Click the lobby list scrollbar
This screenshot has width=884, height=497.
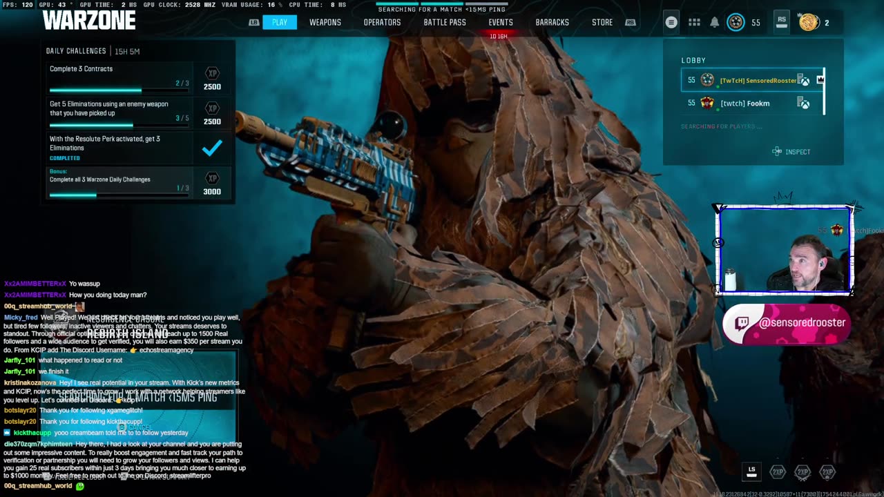[824, 91]
